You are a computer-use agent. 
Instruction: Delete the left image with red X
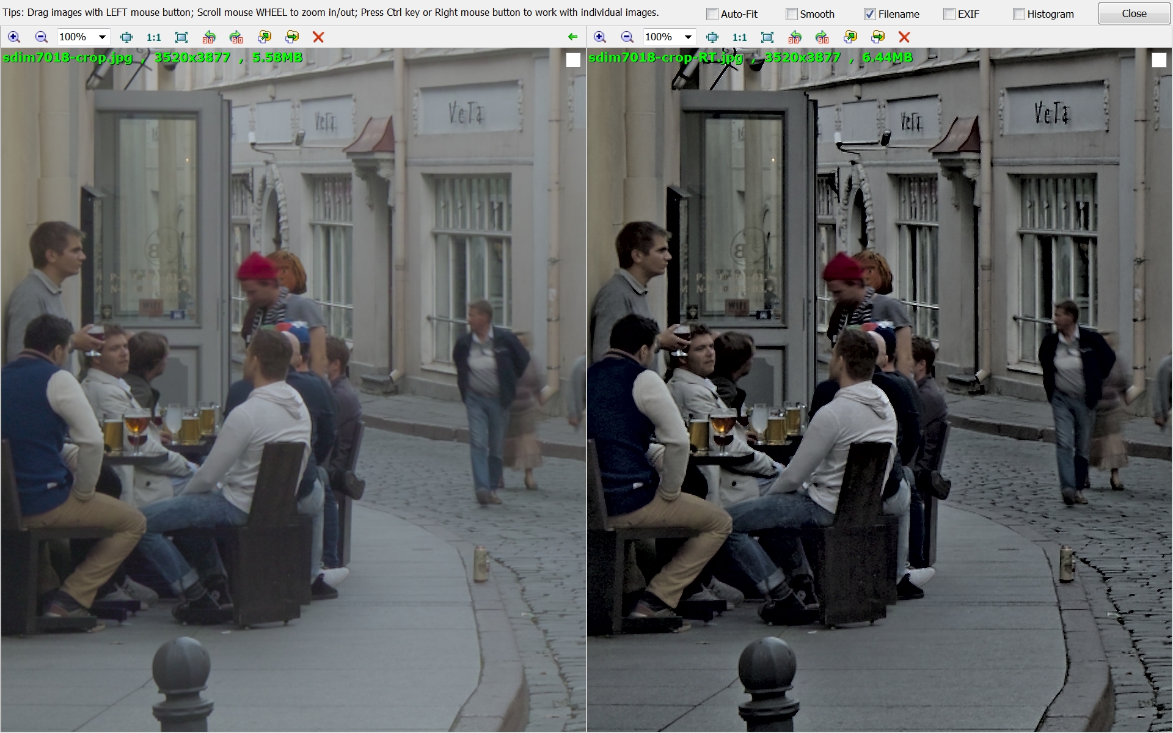[x=318, y=37]
